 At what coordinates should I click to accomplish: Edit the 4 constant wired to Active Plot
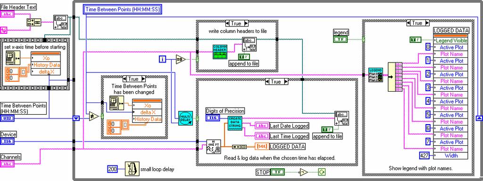[x=427, y=101]
